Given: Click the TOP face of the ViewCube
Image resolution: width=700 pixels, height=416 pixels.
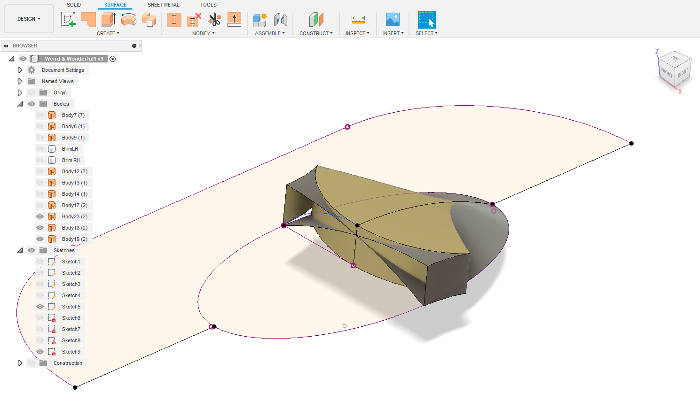Looking at the screenshot, I should coord(675,59).
